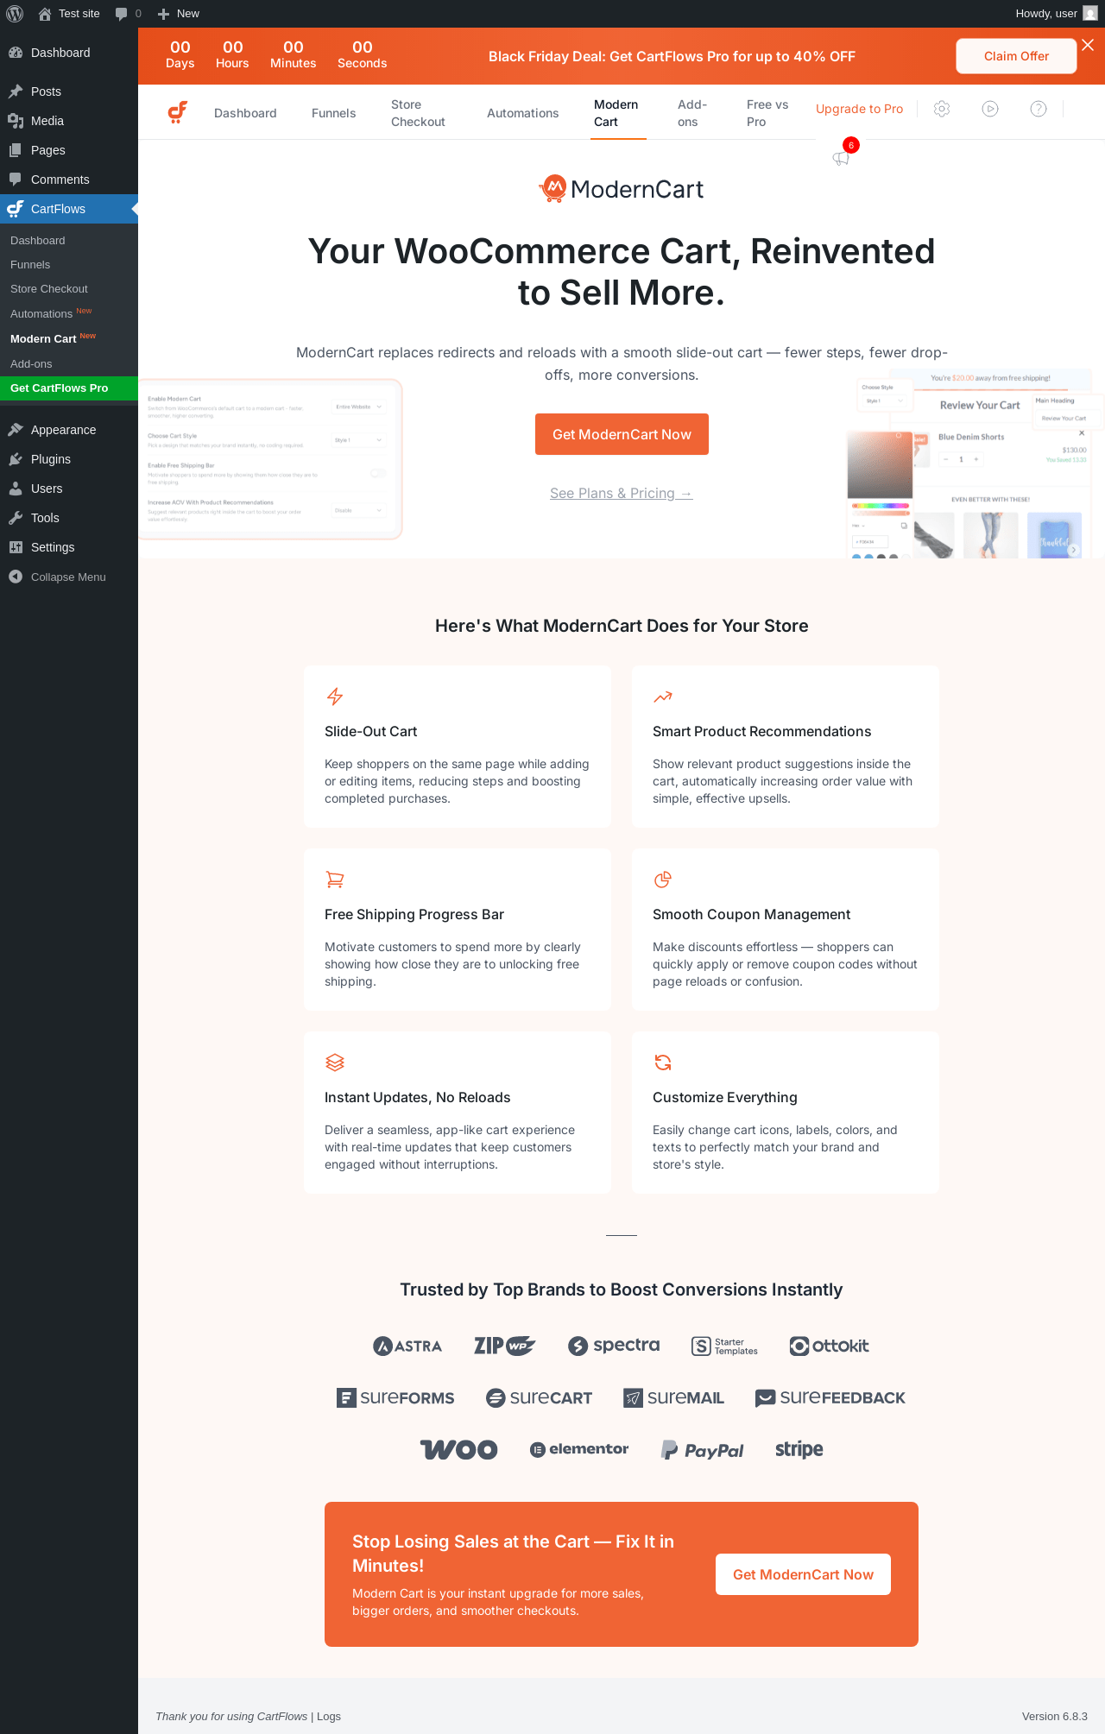1105x1734 pixels.
Task: Open the Automations tab
Action: tap(522, 113)
